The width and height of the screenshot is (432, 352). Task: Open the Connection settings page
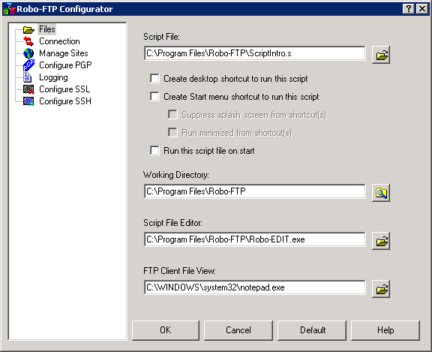coord(59,41)
